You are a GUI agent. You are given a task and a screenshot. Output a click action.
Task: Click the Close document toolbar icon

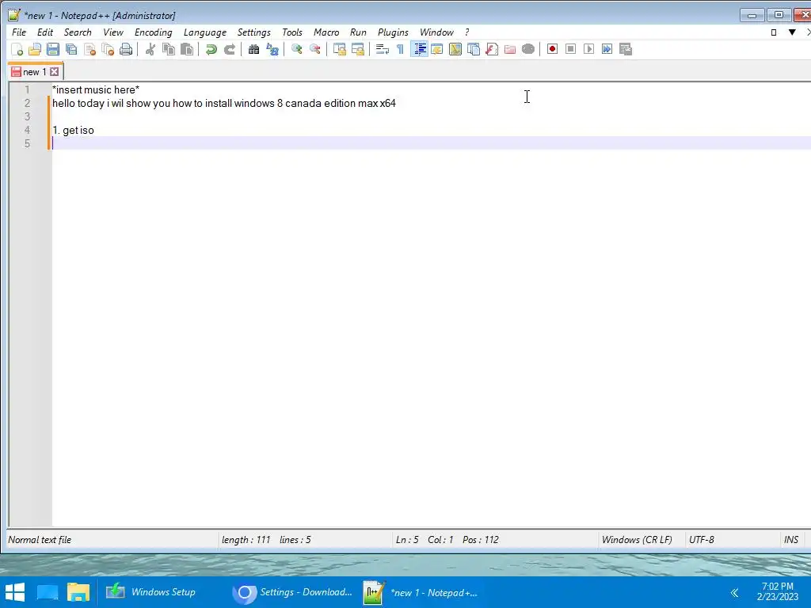point(90,49)
